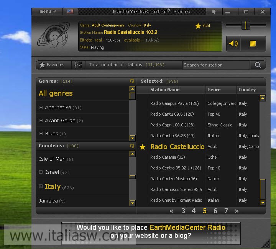Select Avant-Garde genre label
The height and width of the screenshot is (249, 276).
click(60, 121)
